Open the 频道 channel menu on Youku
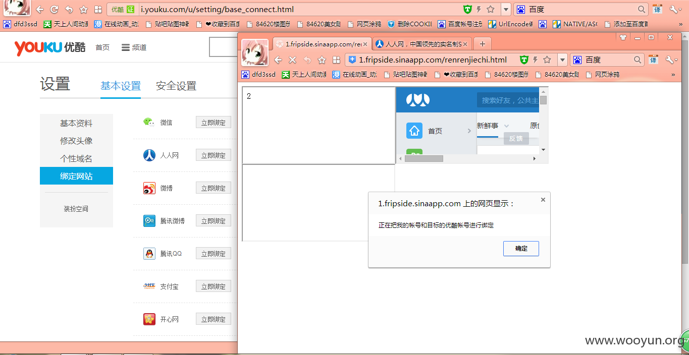The width and height of the screenshot is (689, 355). point(134,47)
